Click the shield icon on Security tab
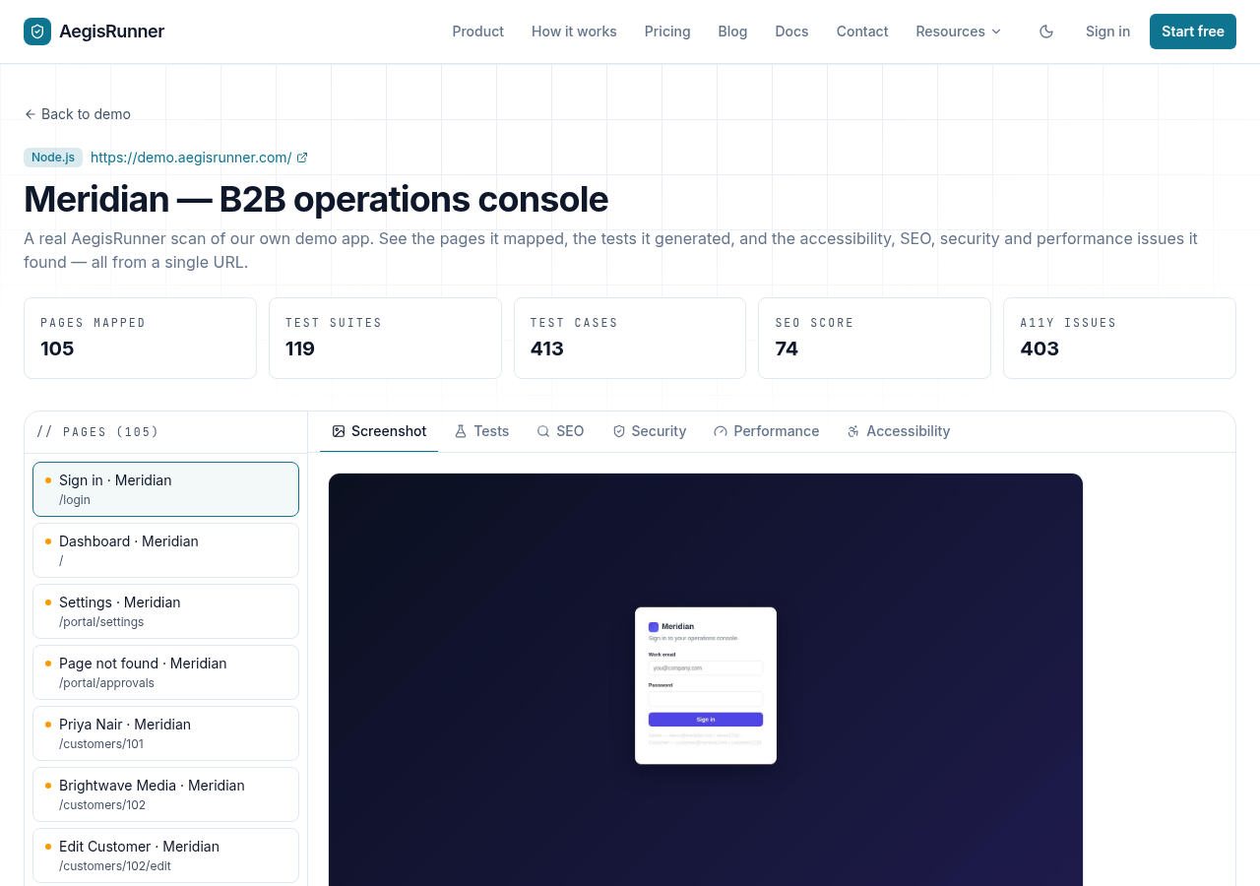 coord(619,431)
